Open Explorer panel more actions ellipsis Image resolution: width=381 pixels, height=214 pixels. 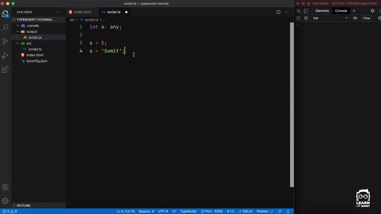(x=58, y=12)
